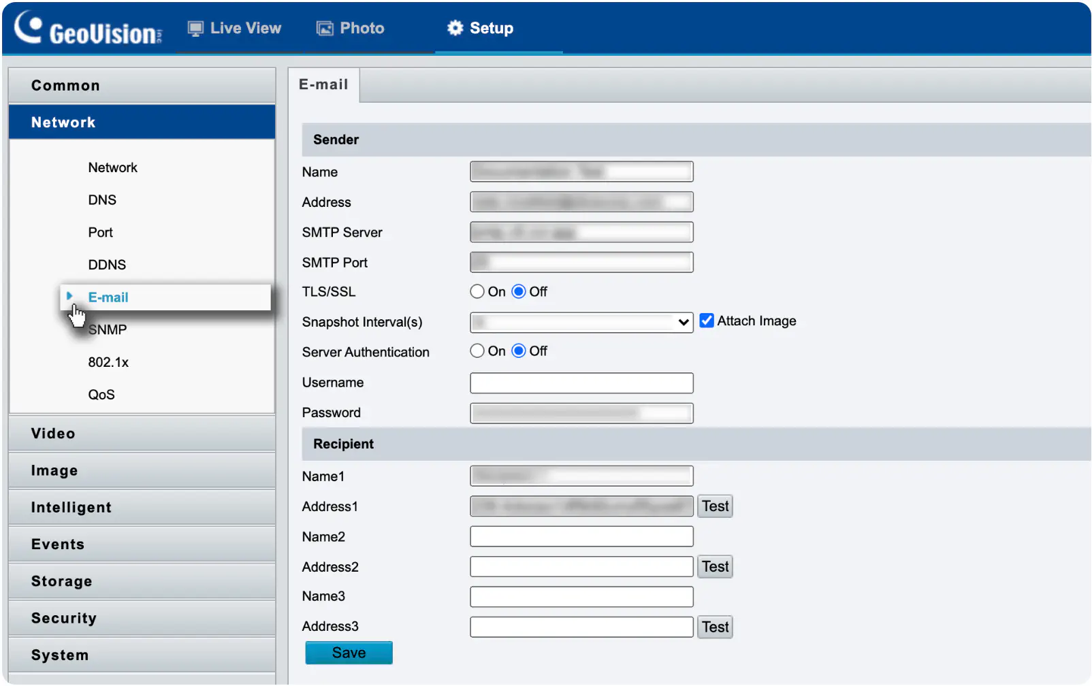This screenshot has height=686, width=1092.
Task: Click Test button for Address3
Action: (715, 627)
